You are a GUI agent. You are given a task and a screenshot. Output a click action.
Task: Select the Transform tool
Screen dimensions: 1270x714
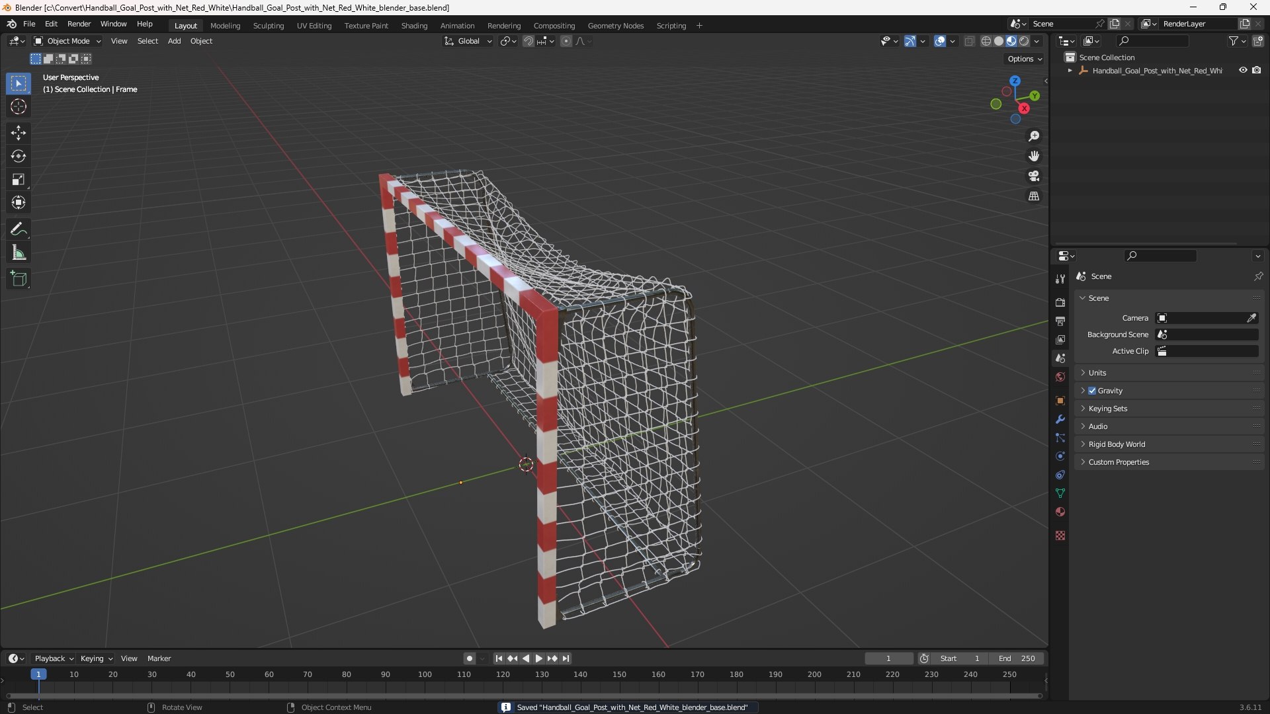(x=19, y=202)
